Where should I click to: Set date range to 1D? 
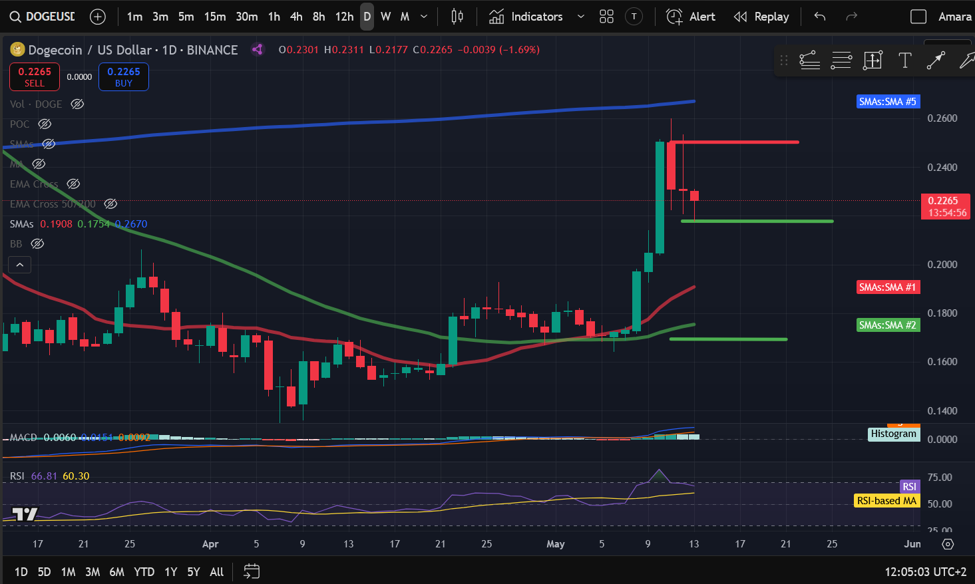tap(21, 571)
